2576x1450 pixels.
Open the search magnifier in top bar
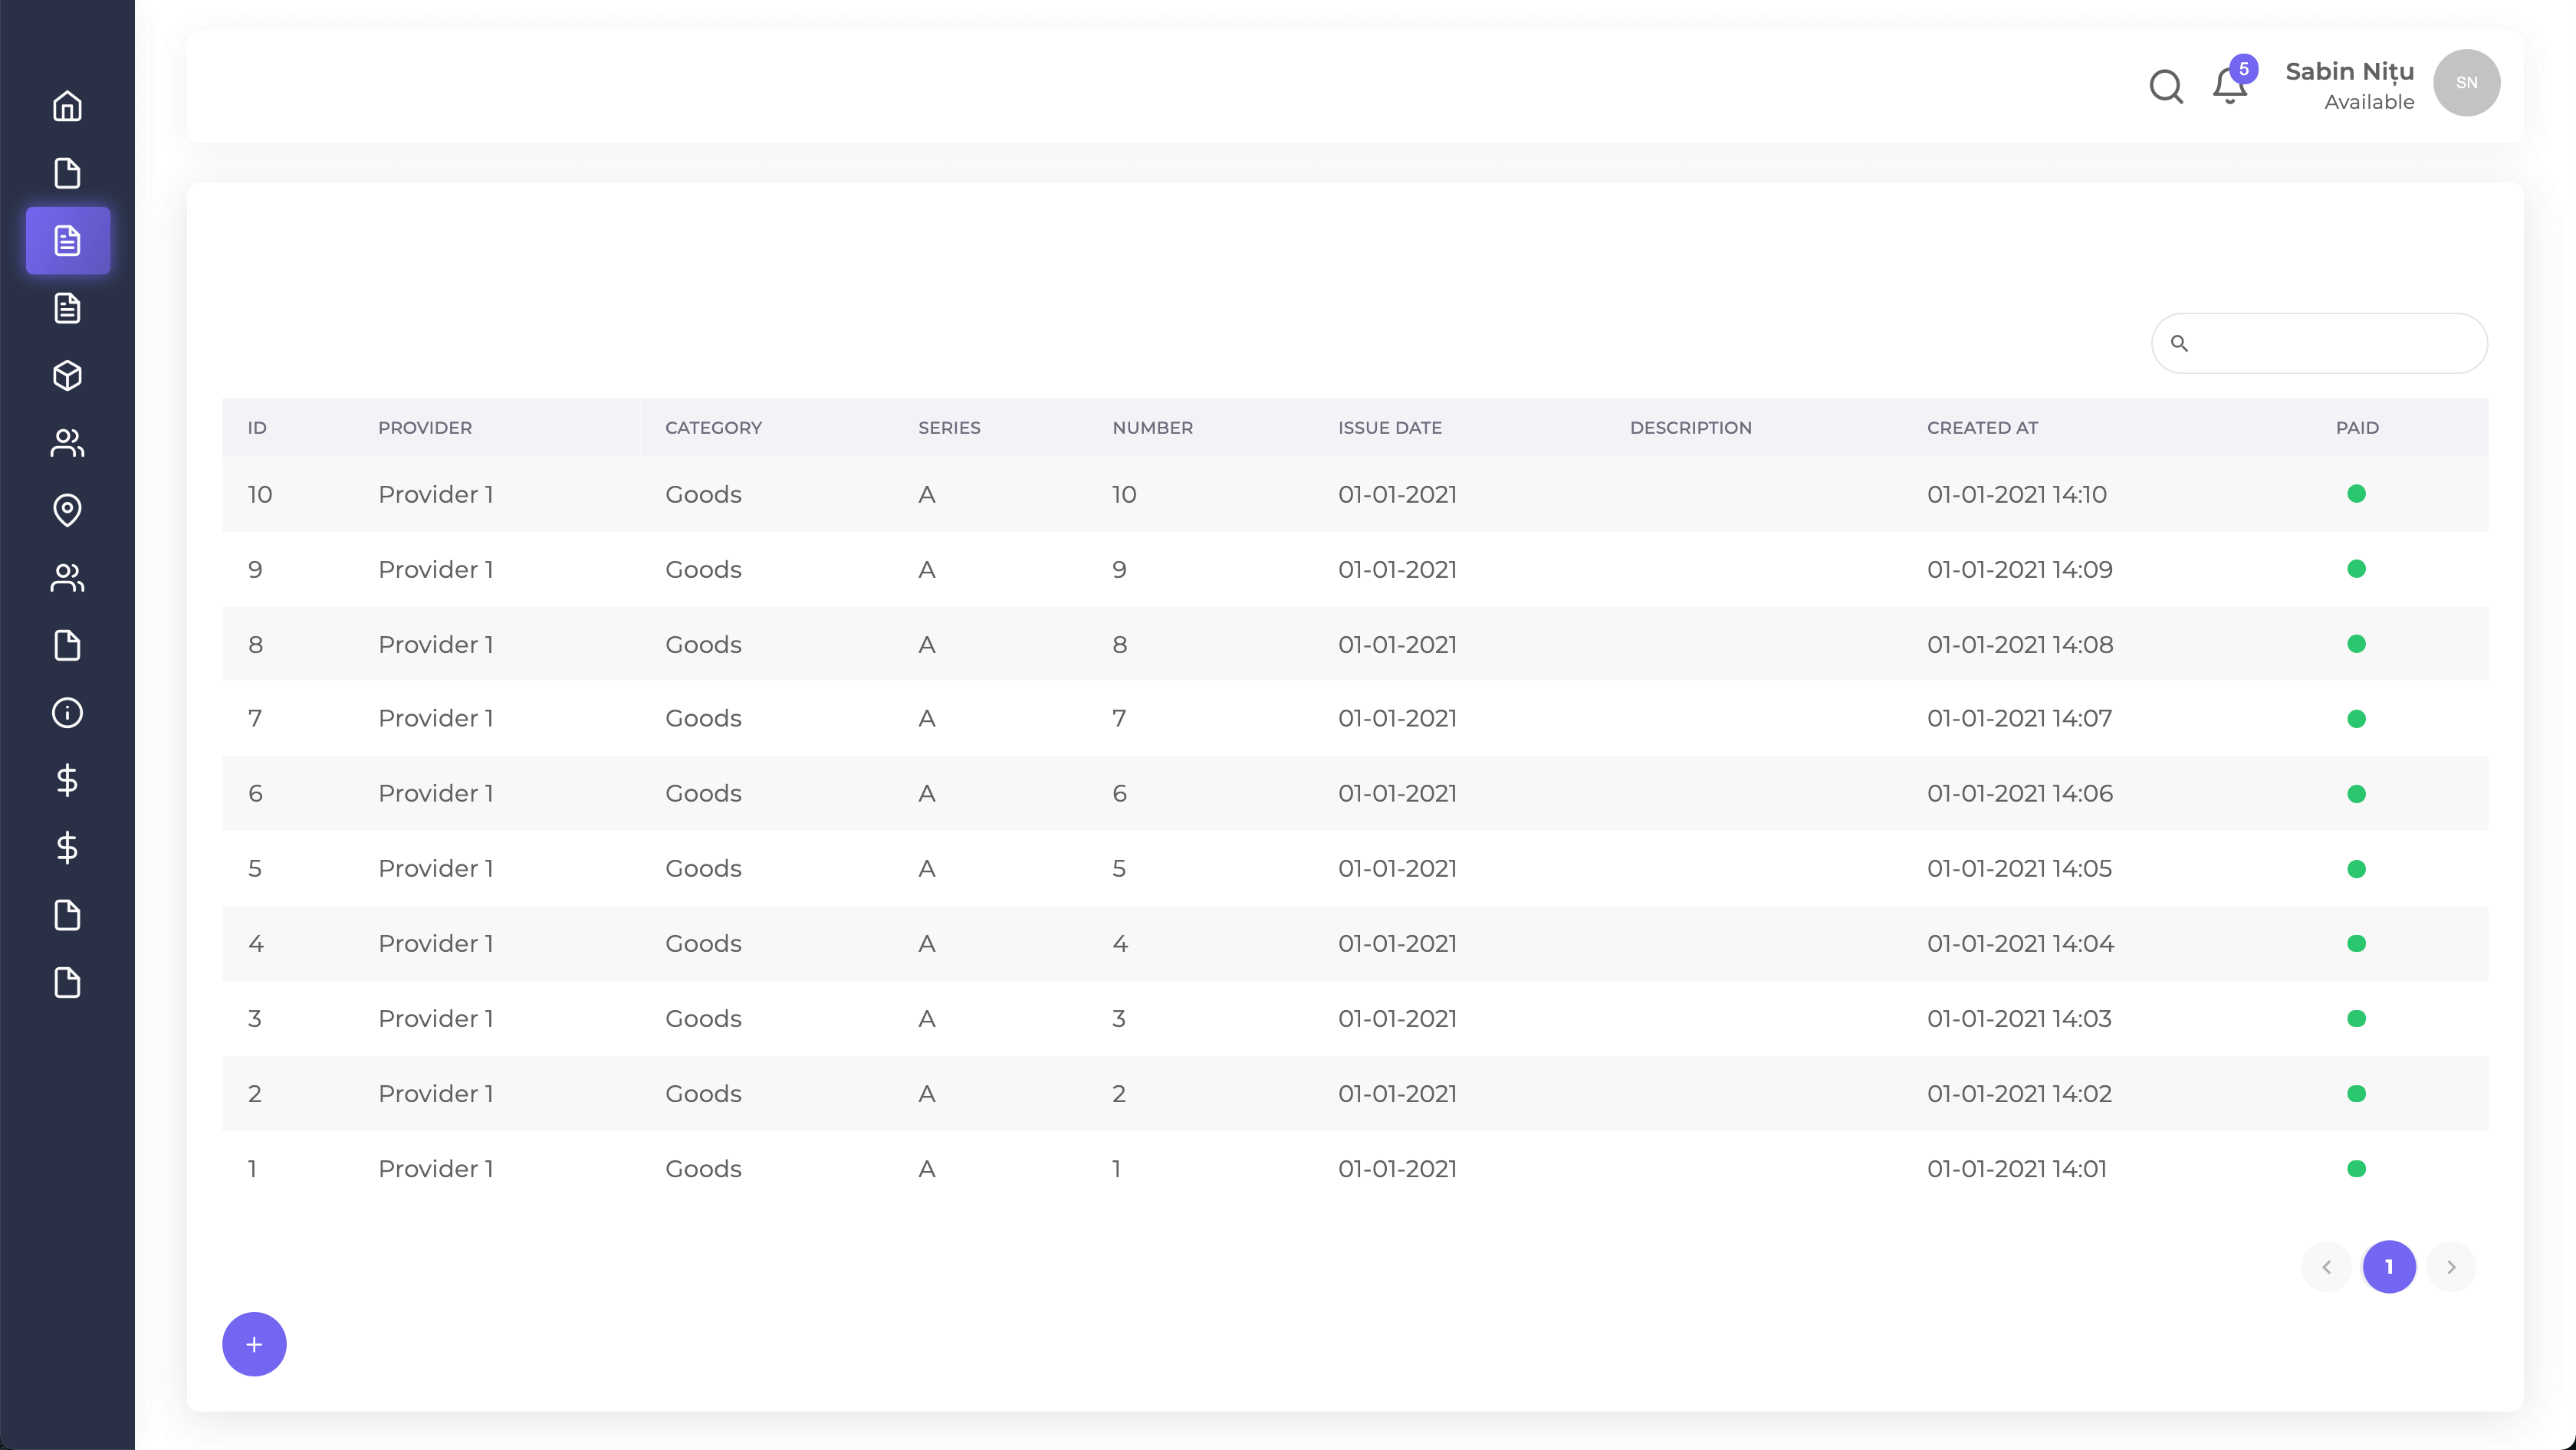pos(2166,86)
